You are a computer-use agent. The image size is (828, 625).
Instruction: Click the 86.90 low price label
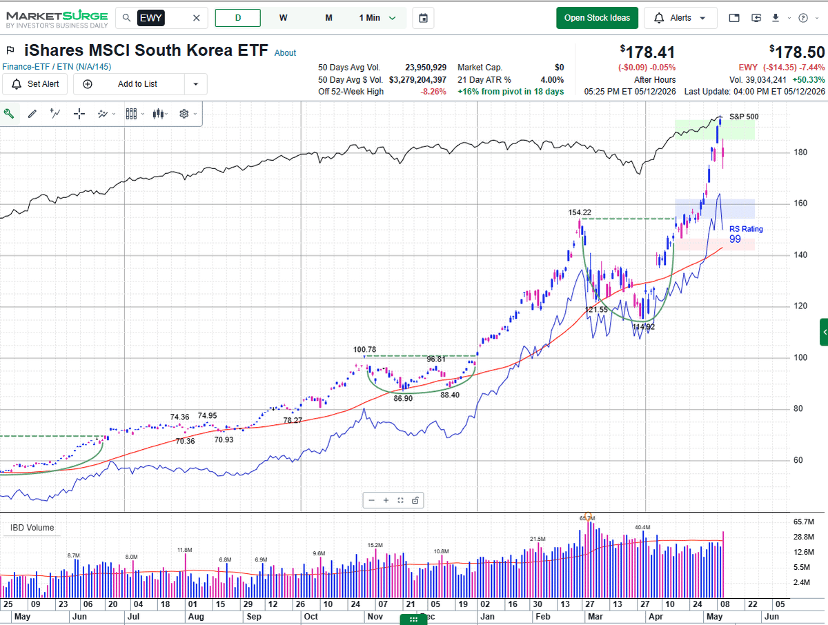click(404, 398)
